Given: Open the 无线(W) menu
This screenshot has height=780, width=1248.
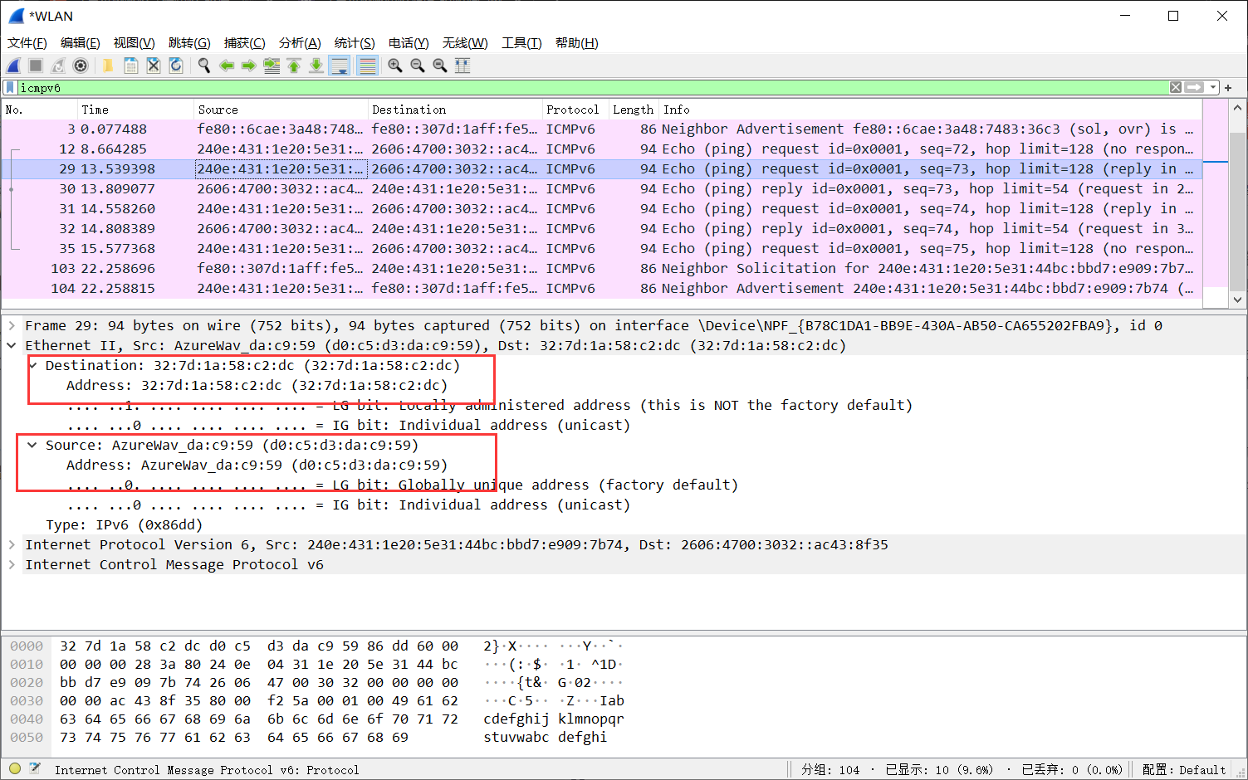Looking at the screenshot, I should 465,43.
